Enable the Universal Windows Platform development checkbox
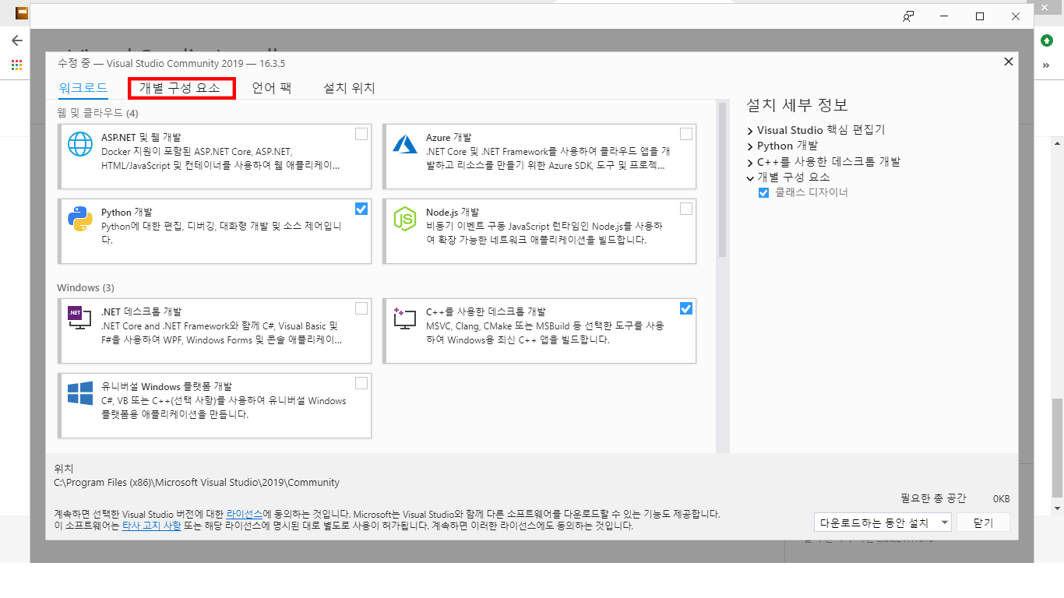The height and width of the screenshot is (598, 1064). 361,383
